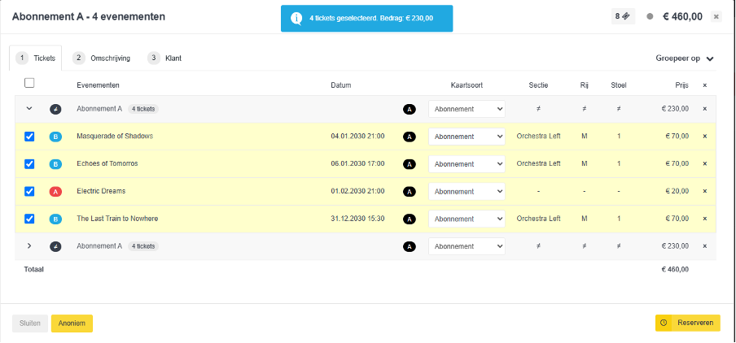Click the clock icon on the Reserveren button
Screen dimensions: 736x343
pos(664,323)
